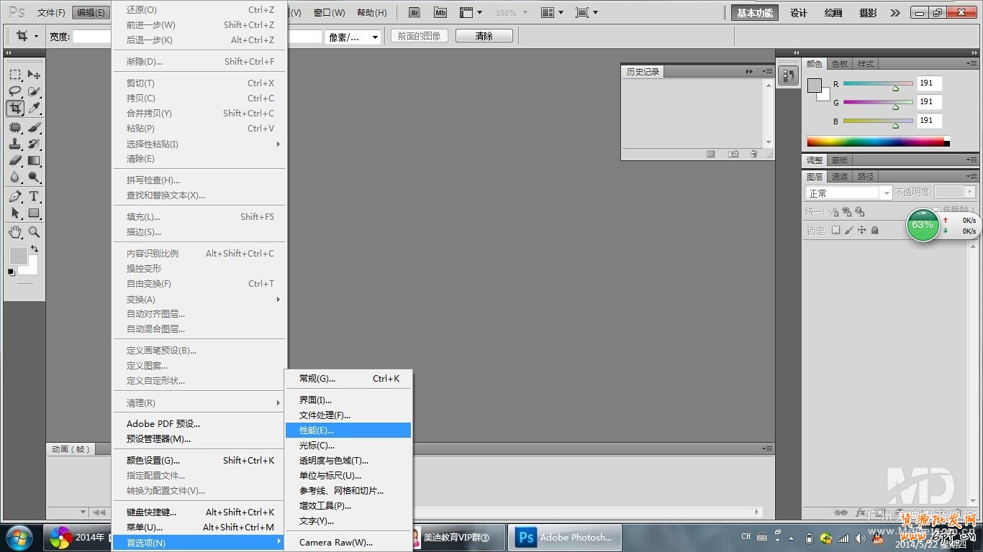Activate the Zoom magnifier tool
This screenshot has width=983, height=552.
click(x=34, y=232)
